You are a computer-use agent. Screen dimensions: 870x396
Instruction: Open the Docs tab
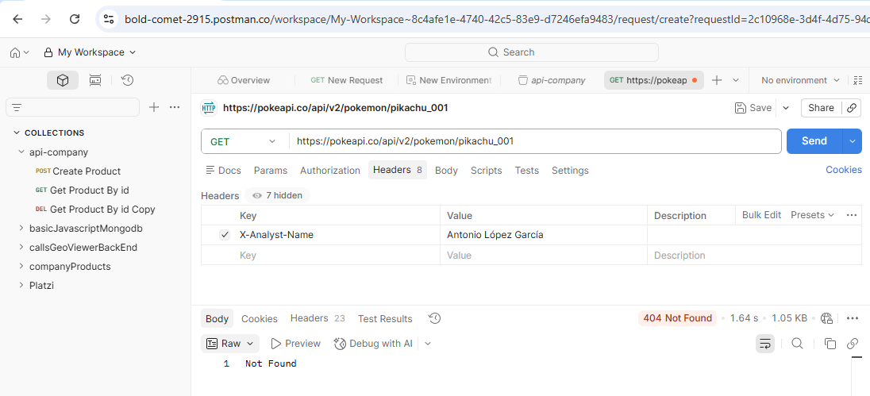(x=224, y=171)
